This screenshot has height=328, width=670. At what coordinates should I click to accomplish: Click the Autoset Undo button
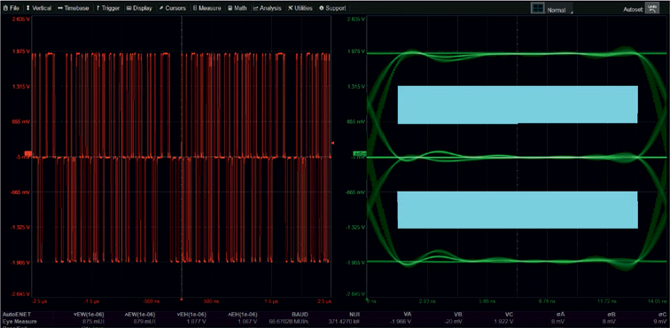pyautogui.click(x=651, y=8)
